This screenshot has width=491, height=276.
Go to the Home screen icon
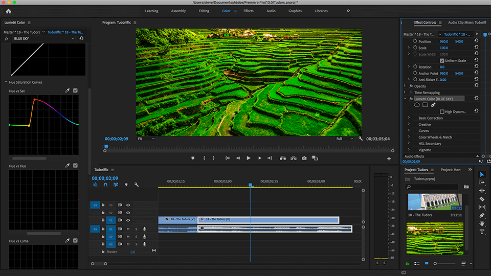point(9,11)
